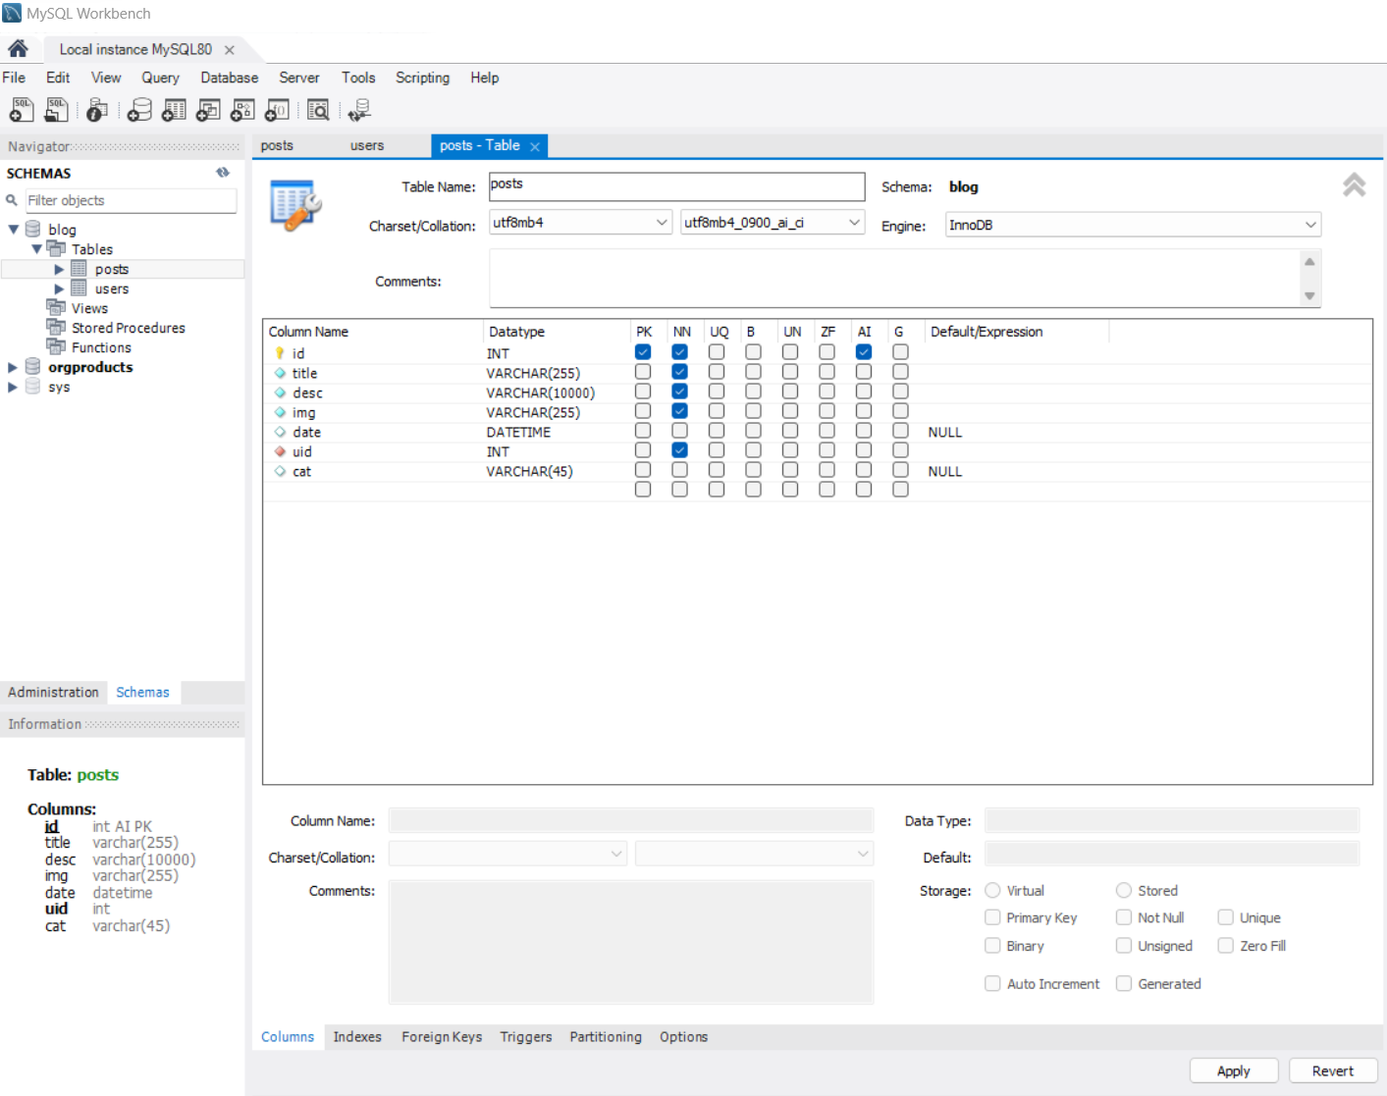Open server Inspector info icon
Viewport: 1387px width, 1096px height.
tap(96, 110)
